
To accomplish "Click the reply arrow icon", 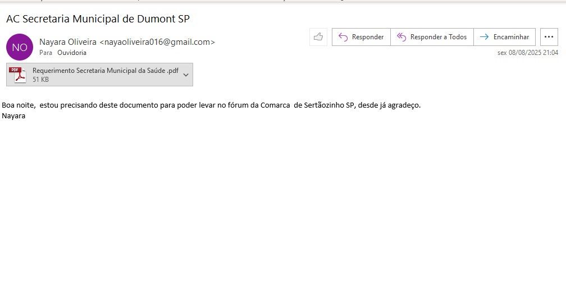I will point(343,37).
